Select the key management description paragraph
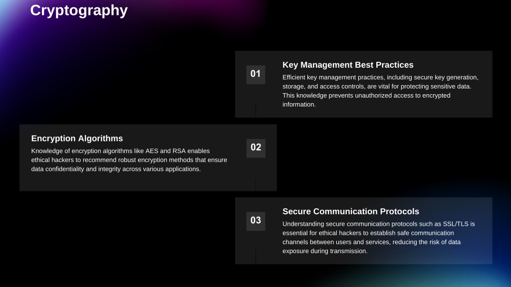 (x=380, y=91)
